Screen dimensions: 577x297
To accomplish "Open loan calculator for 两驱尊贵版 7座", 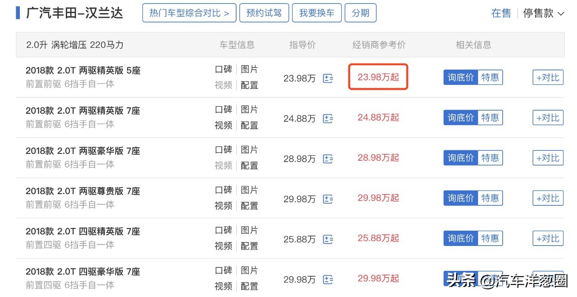I will pos(328,199).
